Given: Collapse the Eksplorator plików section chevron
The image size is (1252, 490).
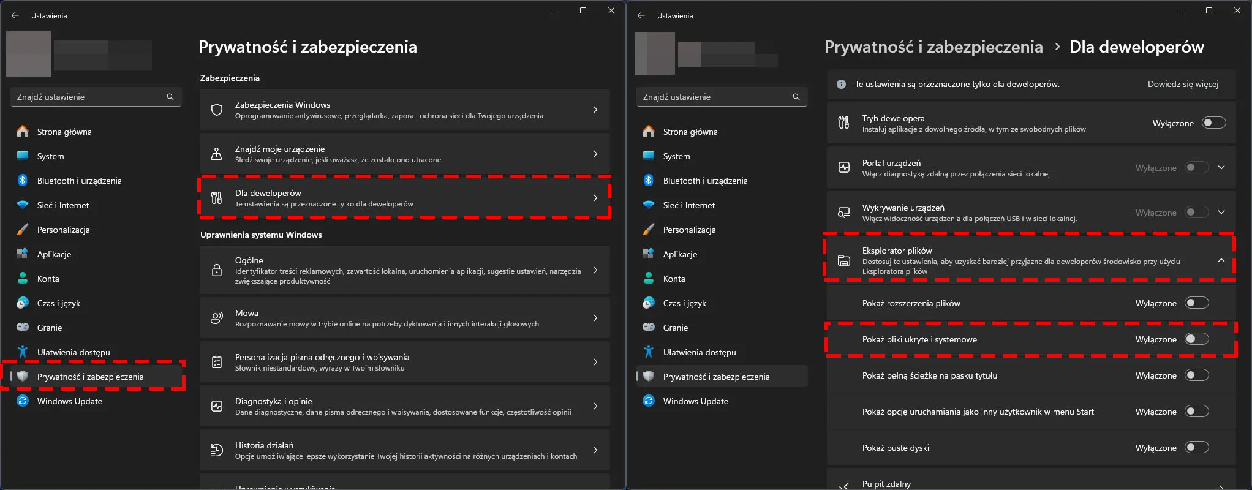Looking at the screenshot, I should pos(1221,260).
